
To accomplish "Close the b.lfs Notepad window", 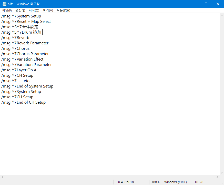I will (x=218, y=4).
